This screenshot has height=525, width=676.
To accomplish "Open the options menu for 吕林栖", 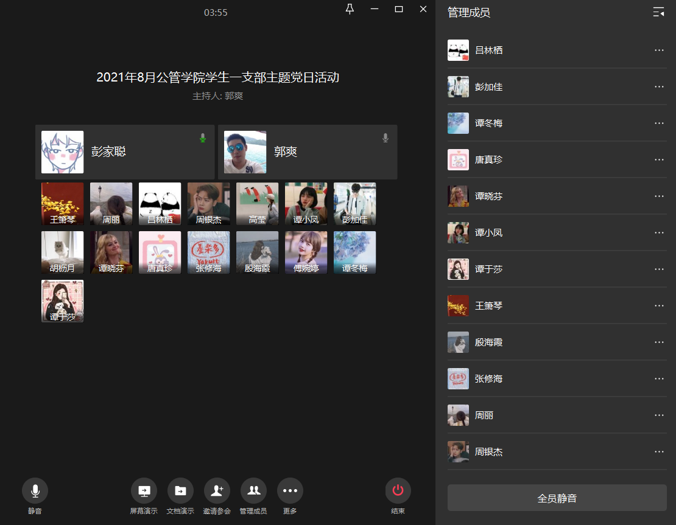I will [659, 50].
